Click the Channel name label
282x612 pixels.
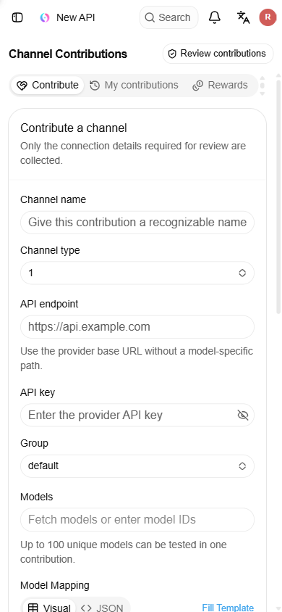click(x=54, y=200)
